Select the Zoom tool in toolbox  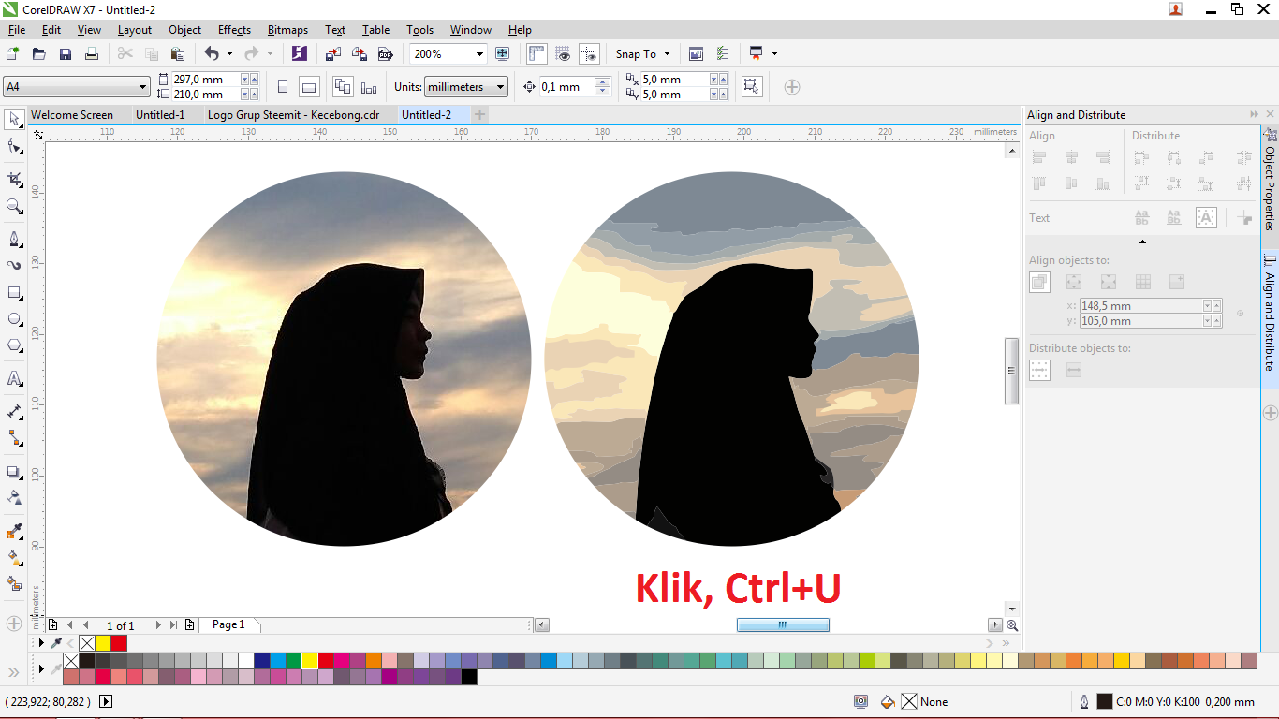(x=14, y=206)
